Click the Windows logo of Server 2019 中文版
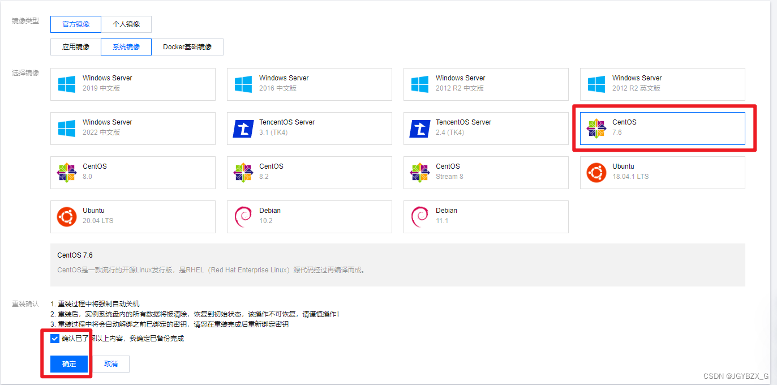 (x=66, y=84)
